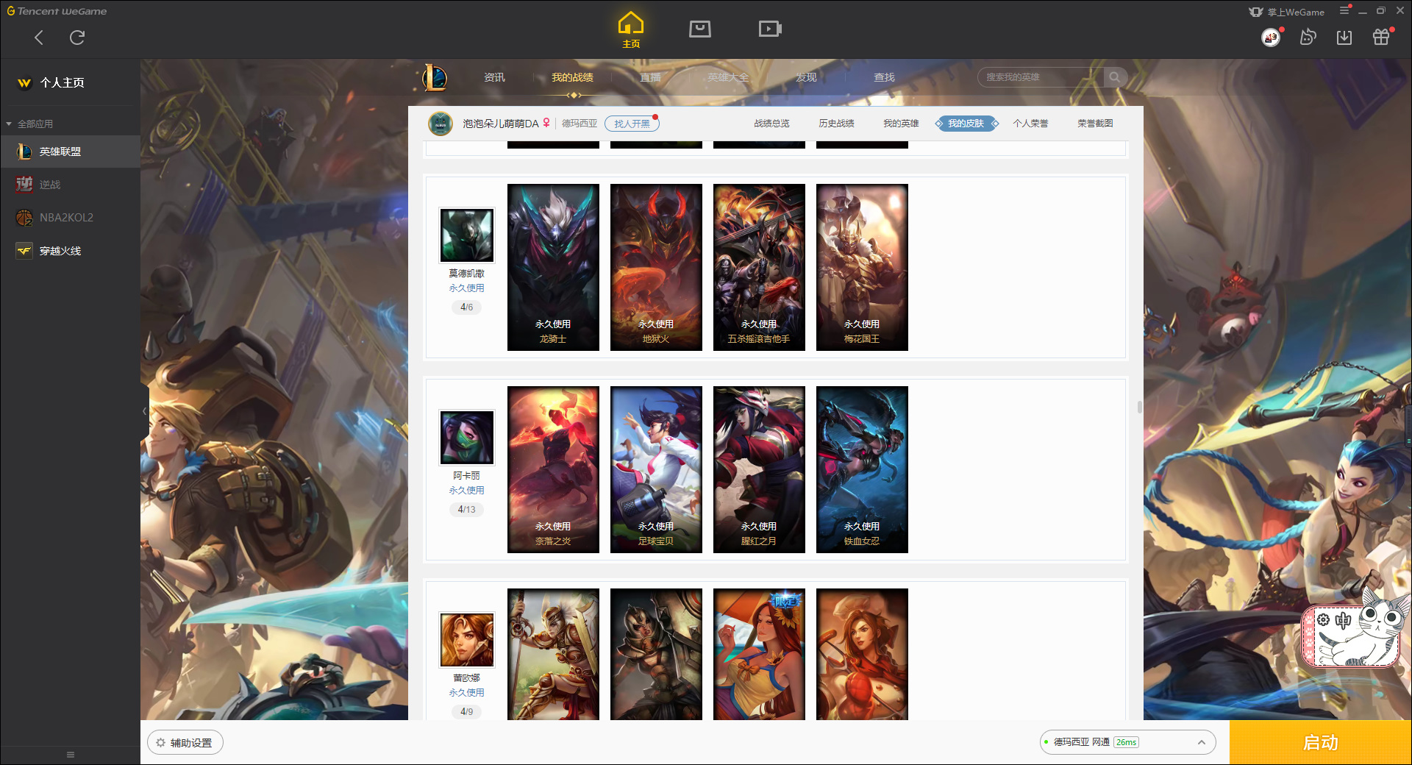The width and height of the screenshot is (1412, 765).
Task: Switch to 个人荣誉 sub-tab
Action: coord(1030,124)
